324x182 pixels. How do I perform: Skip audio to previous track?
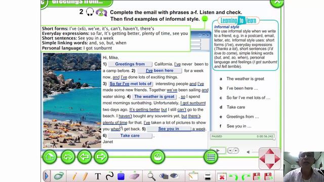(x=230, y=151)
